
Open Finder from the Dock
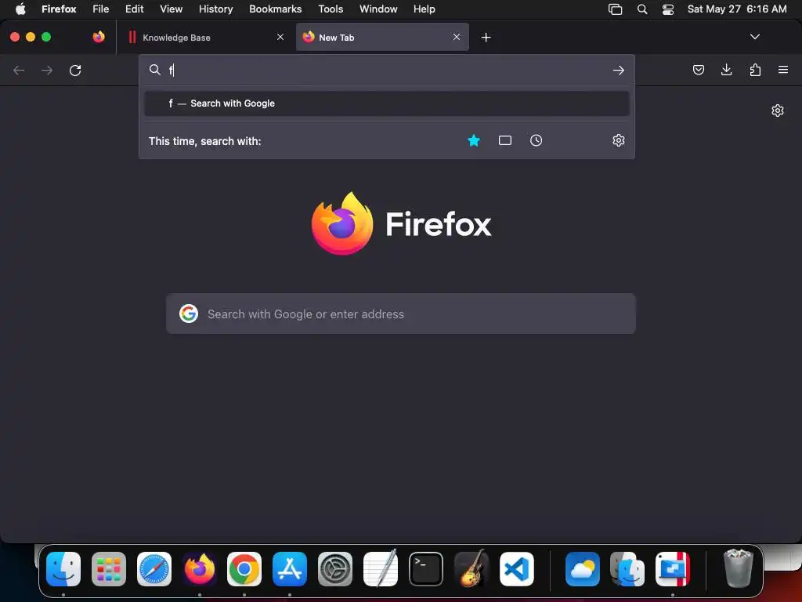(63, 569)
